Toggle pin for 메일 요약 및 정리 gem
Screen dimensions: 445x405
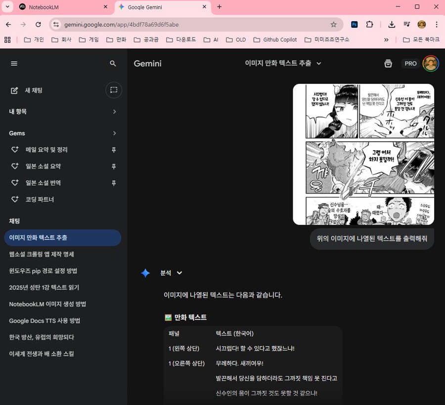pos(114,150)
